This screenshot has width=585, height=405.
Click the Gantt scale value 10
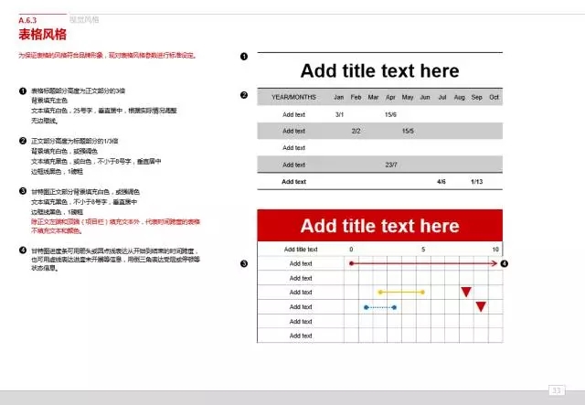point(495,250)
